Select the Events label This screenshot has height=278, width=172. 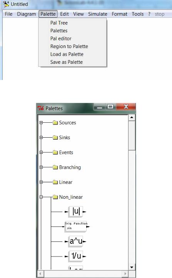pyautogui.click(x=66, y=153)
